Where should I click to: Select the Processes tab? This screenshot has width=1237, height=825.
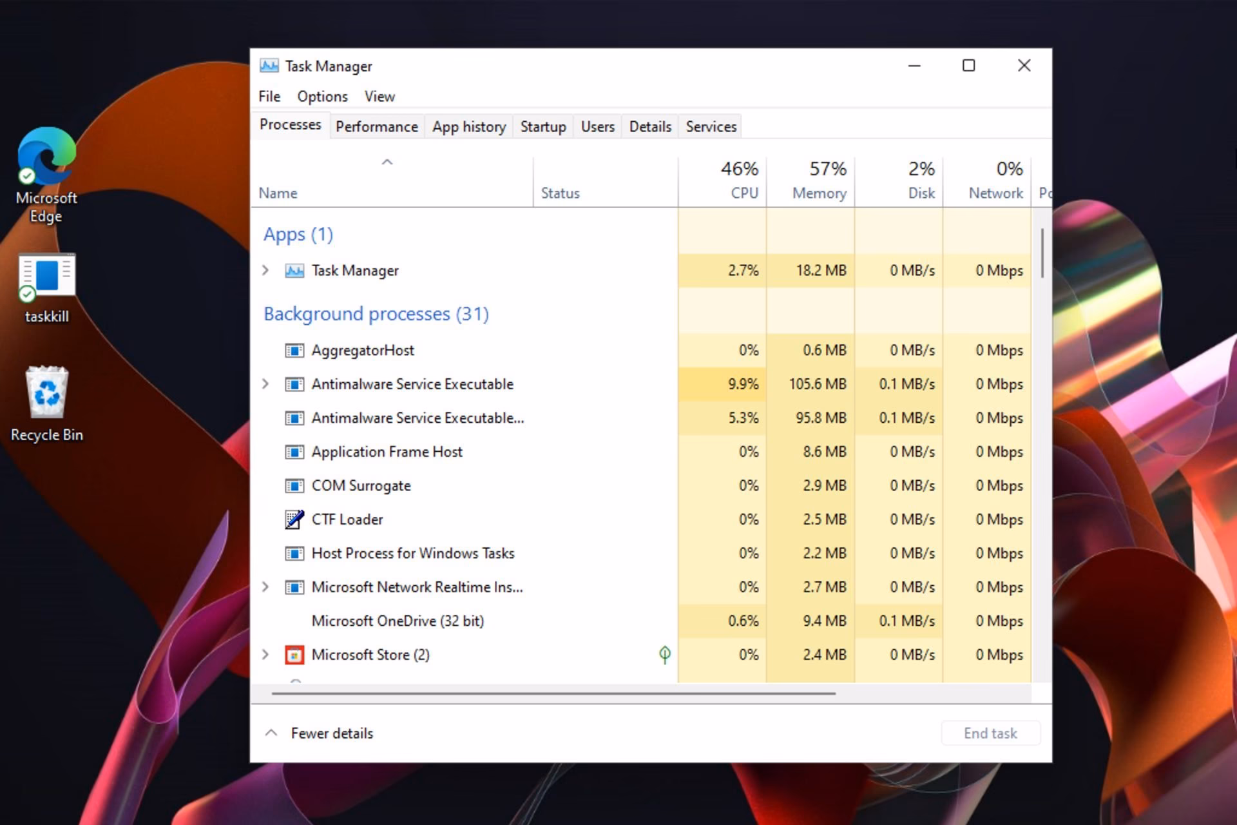(x=291, y=125)
